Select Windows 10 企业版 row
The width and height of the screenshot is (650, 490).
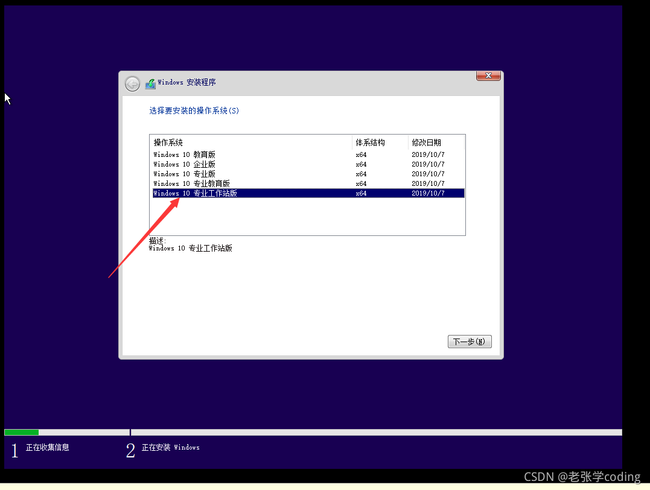click(308, 164)
